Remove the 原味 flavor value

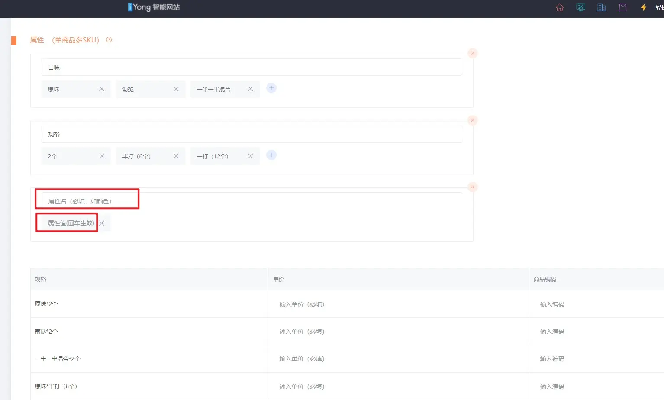click(102, 89)
